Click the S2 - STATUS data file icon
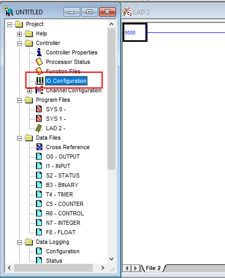The width and height of the screenshot is (225, 278). (39, 175)
